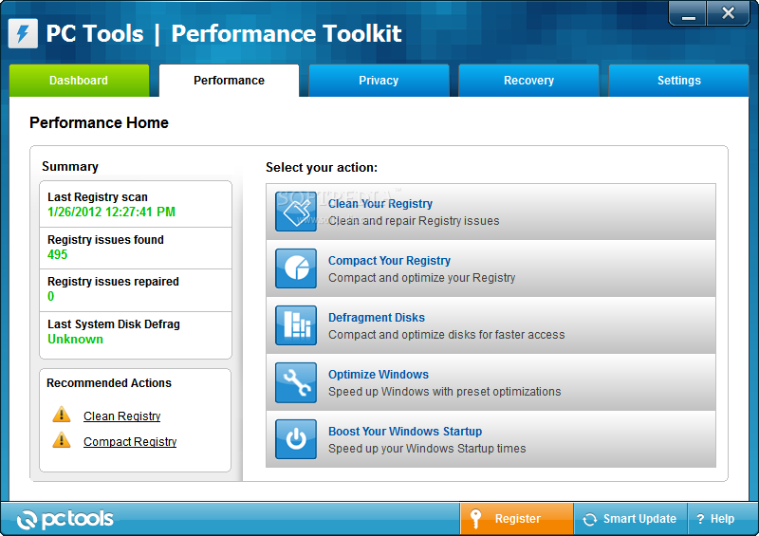The height and width of the screenshot is (536, 759).
Task: Click the Smart Update refresh arrows icon
Action: tap(589, 519)
